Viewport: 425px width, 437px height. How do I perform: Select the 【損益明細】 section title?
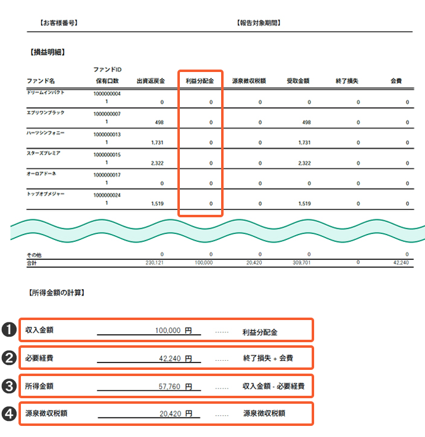tap(47, 52)
